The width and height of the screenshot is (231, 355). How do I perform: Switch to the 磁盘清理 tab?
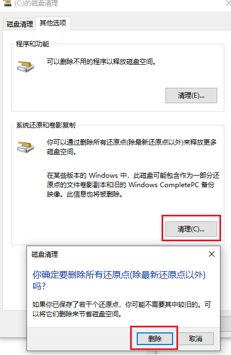point(20,24)
